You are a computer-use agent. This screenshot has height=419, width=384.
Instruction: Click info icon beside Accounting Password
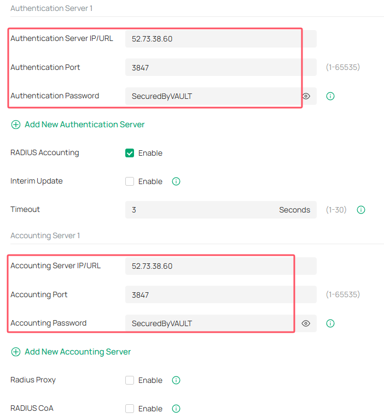pos(330,323)
